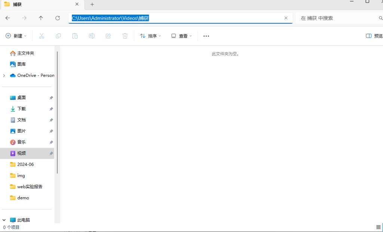Image resolution: width=383 pixels, height=232 pixels.
Task: Click the Paste clipboard icon
Action: coord(75,36)
